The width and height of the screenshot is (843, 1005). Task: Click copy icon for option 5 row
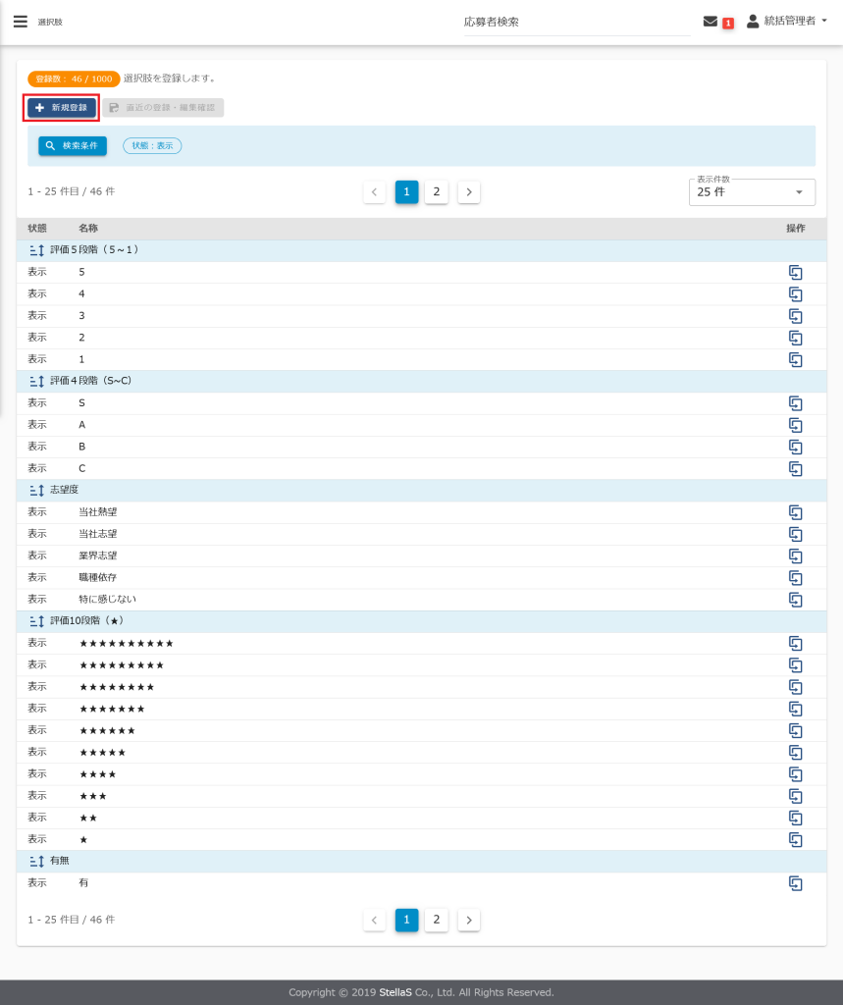pos(796,273)
